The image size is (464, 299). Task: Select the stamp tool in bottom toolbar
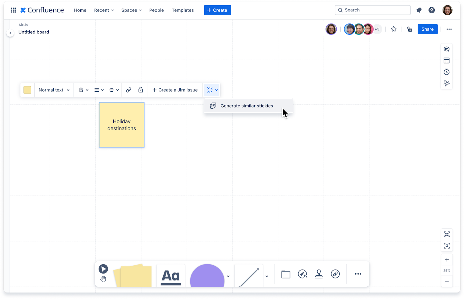click(x=319, y=274)
